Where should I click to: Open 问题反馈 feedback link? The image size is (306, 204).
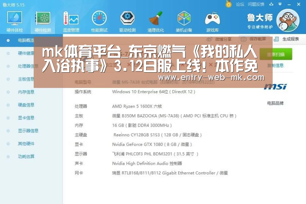(256, 4)
